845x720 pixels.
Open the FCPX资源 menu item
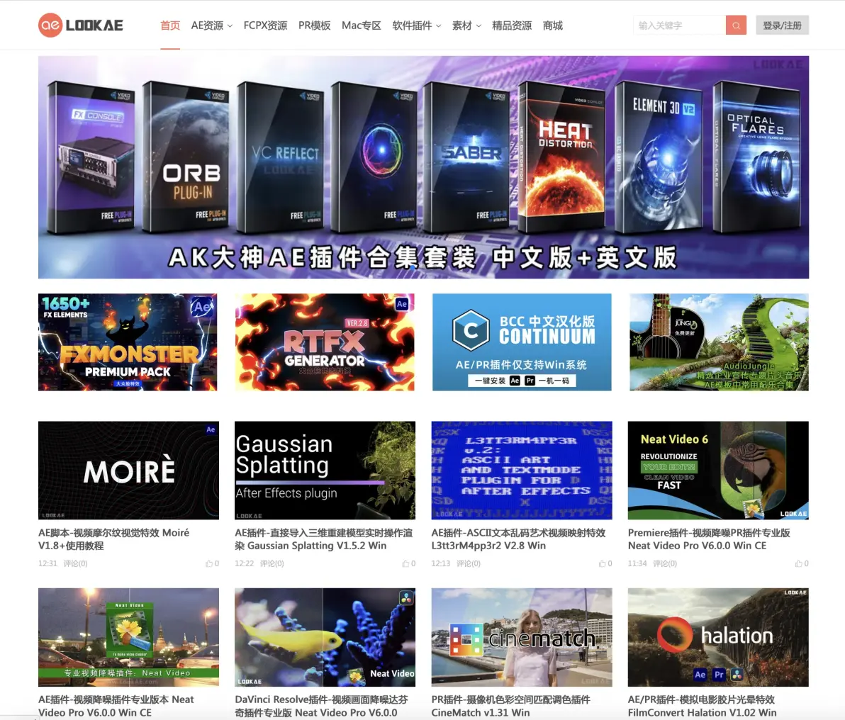click(265, 26)
